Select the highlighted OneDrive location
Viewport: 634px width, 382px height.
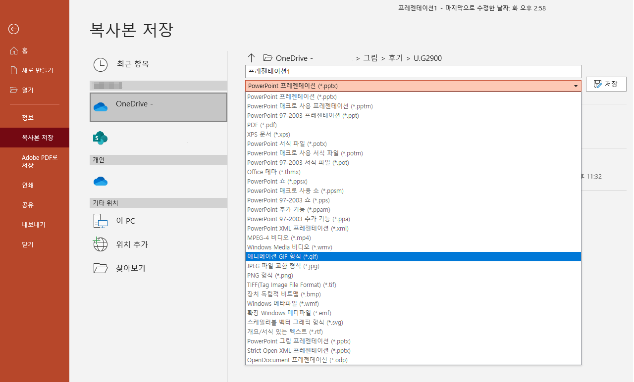point(158,107)
